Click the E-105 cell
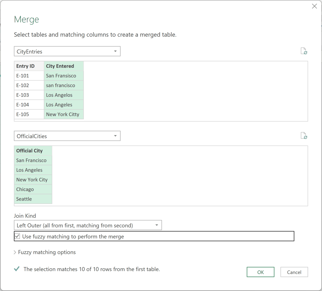This screenshot has height=291, width=322. click(x=29, y=114)
